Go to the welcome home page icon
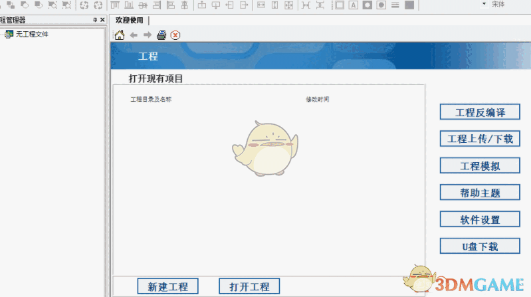 point(119,35)
